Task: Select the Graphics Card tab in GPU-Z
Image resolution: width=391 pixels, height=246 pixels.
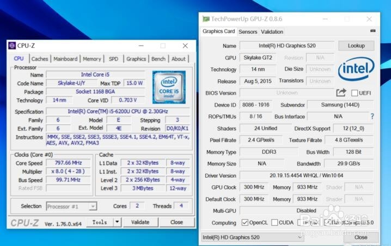Action: pyautogui.click(x=219, y=31)
